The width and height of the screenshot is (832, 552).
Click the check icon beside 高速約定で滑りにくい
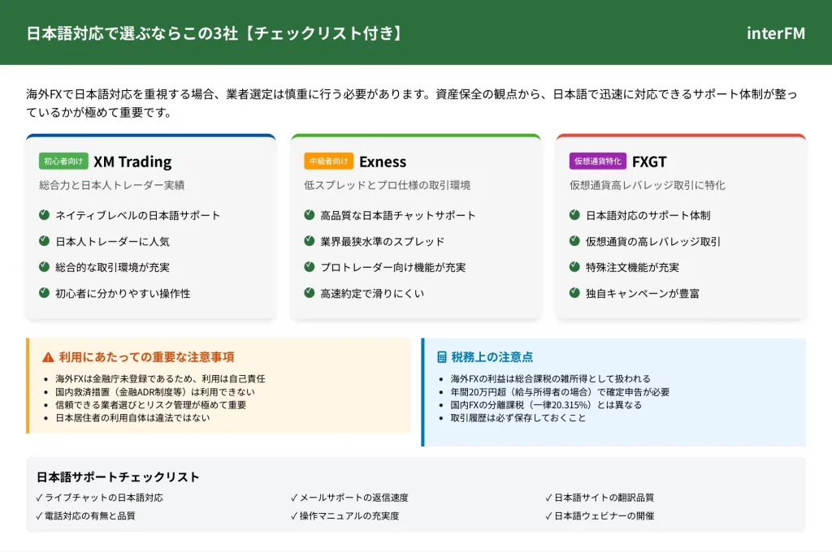(310, 293)
